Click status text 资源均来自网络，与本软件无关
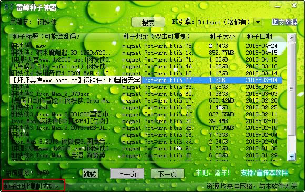This screenshot has width=305, height=192. 251,186
